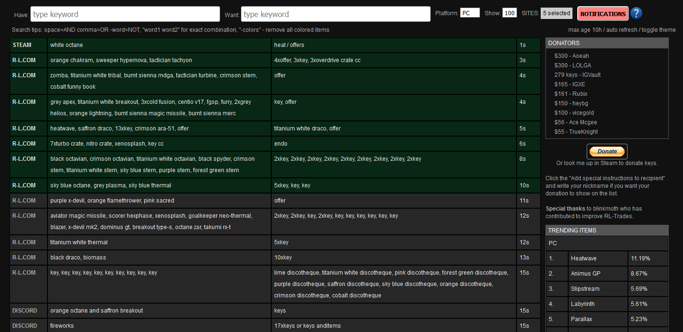The height and width of the screenshot is (332, 683).
Task: Click the fireworks DISCORD trade
Action: (159, 326)
